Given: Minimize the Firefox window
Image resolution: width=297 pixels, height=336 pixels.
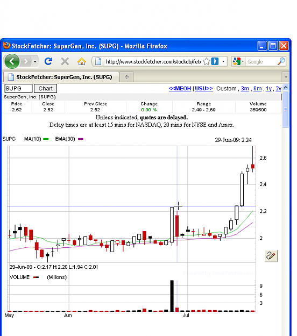Looking at the screenshot, I should coord(262,46).
